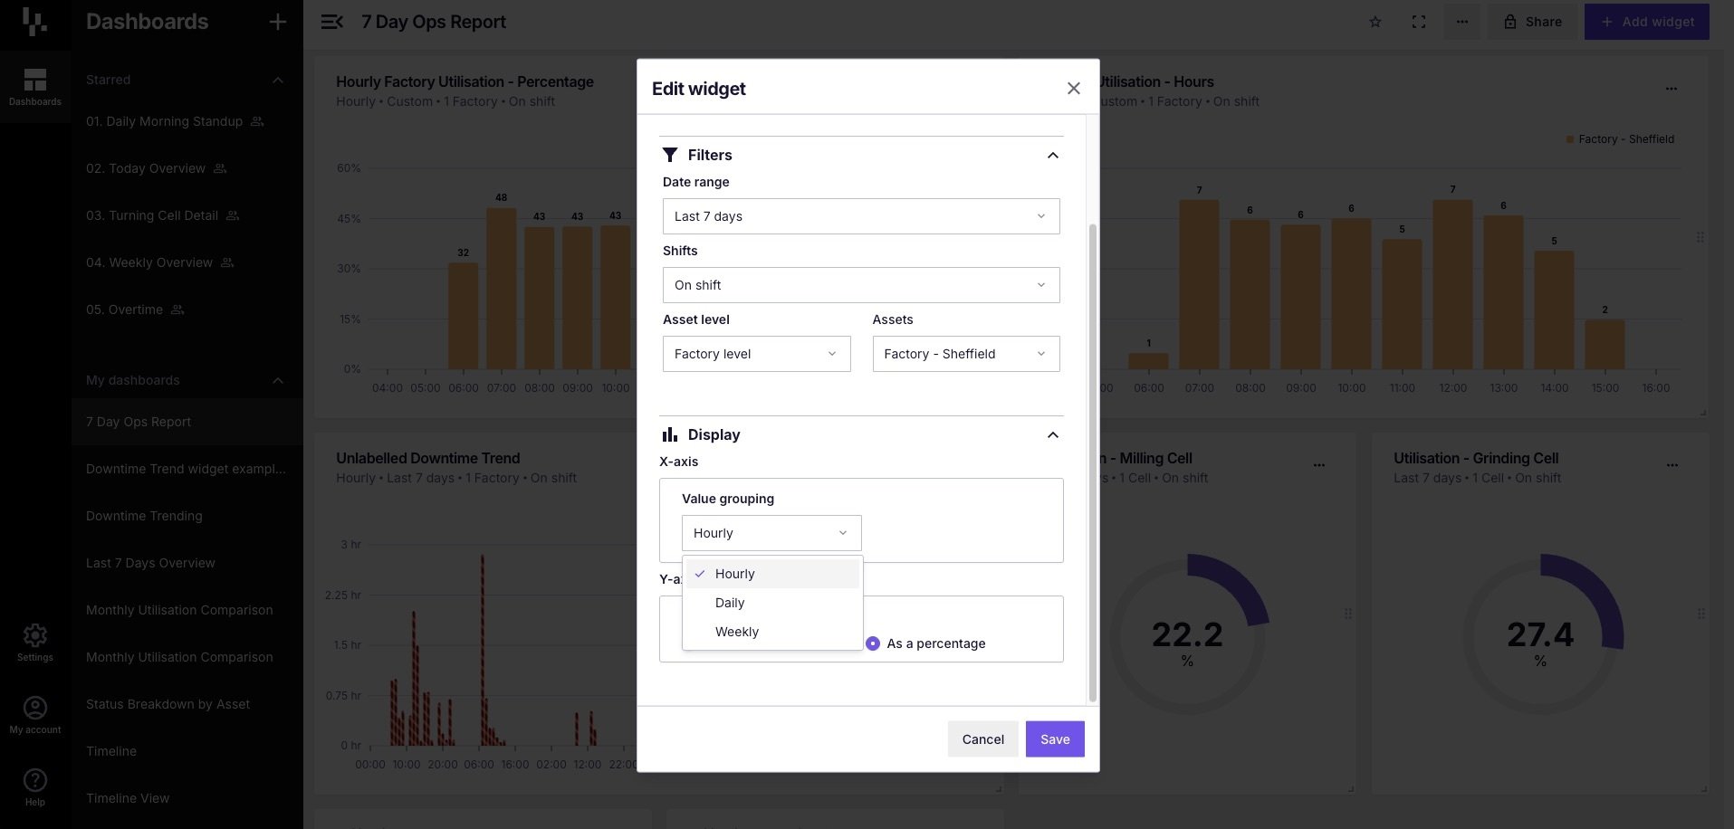Collapse the Filters section
This screenshot has height=829, width=1734.
1053,156
